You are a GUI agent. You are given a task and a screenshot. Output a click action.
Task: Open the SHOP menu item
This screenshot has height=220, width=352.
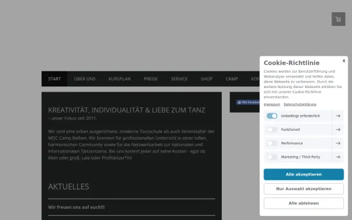pyautogui.click(x=207, y=79)
